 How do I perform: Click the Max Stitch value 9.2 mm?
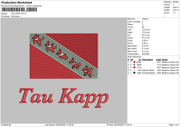[145, 46]
